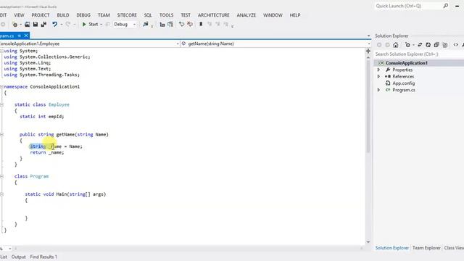Expand the References node
464x261 pixels.
(x=378, y=76)
